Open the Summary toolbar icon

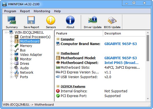(12, 20)
